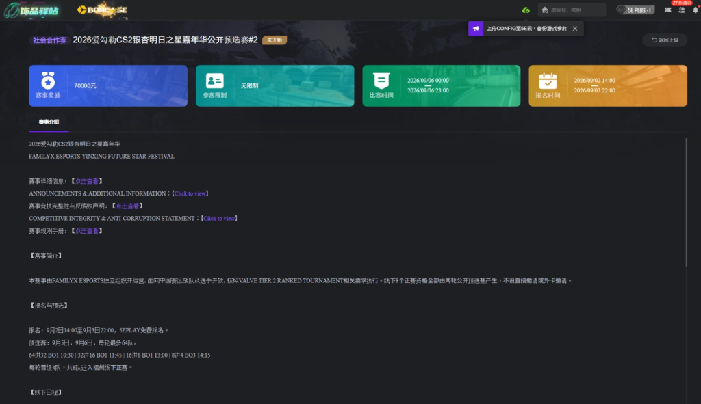
Task: Click the green cloud sync icon
Action: point(526,10)
